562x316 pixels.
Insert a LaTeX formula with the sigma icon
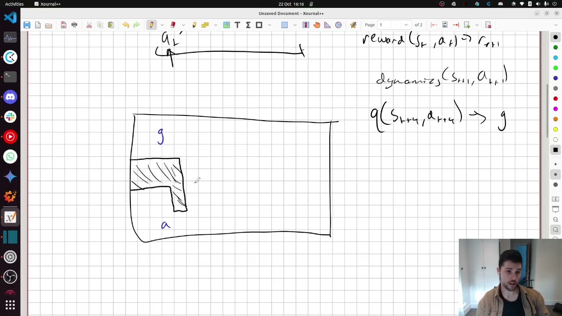click(x=248, y=25)
